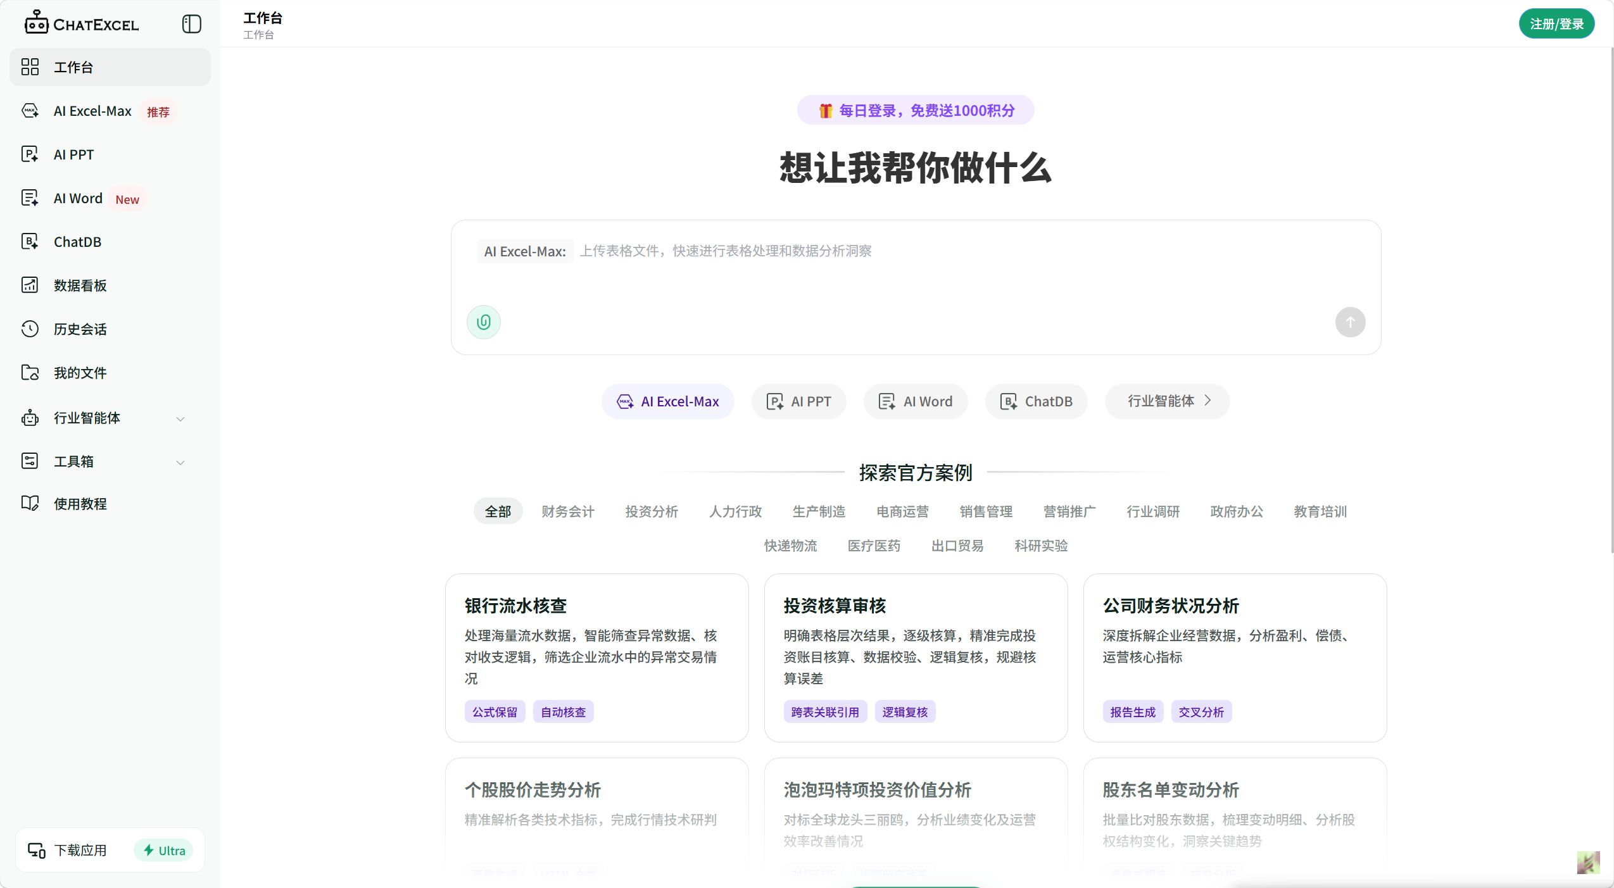Select the 生产制造 category tab
This screenshot has width=1614, height=888.
819,511
